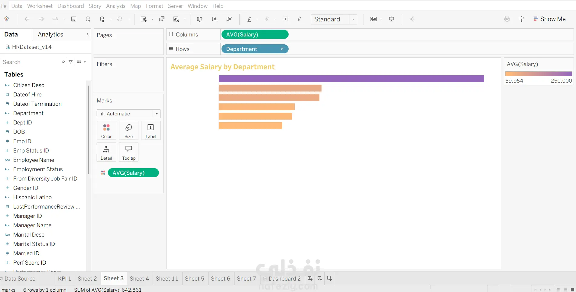The width and height of the screenshot is (576, 292).
Task: Toggle fix axes pin icon
Action: click(x=299, y=19)
